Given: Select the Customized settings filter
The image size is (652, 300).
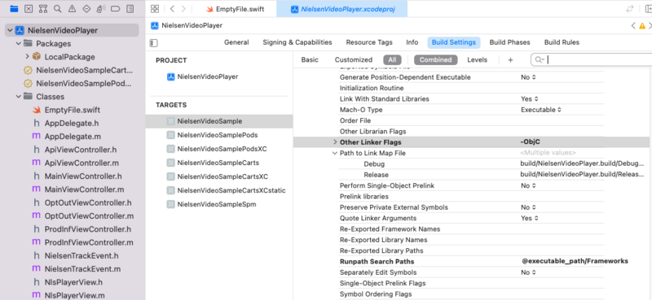Looking at the screenshot, I should coord(354,59).
